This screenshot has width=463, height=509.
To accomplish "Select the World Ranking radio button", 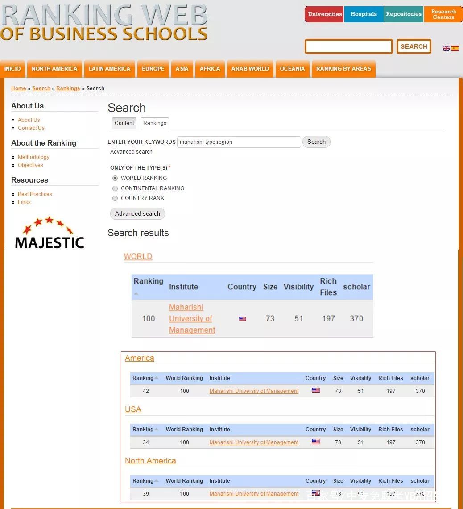I will pyautogui.click(x=115, y=178).
